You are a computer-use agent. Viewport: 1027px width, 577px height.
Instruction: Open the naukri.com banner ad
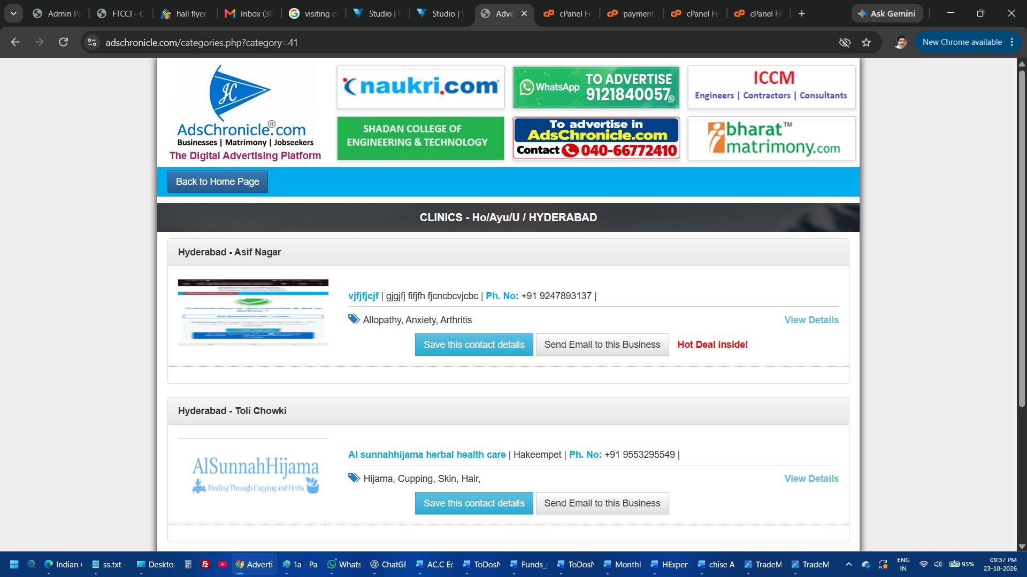420,87
